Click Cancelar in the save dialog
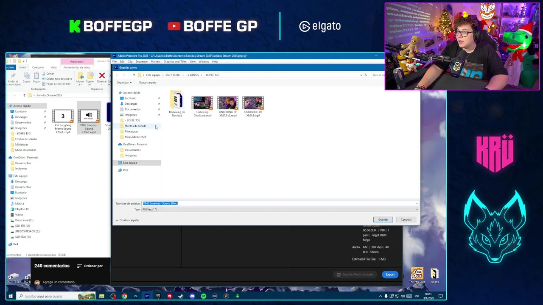543x305 pixels. pyautogui.click(x=406, y=219)
